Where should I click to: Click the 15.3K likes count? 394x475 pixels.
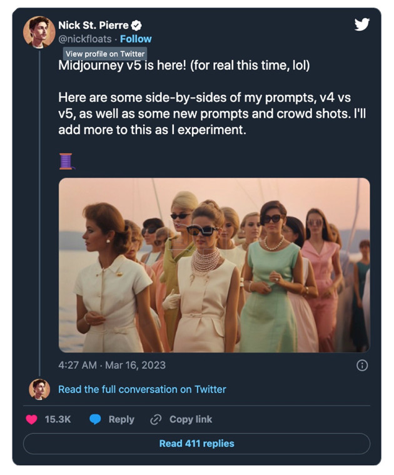58,419
